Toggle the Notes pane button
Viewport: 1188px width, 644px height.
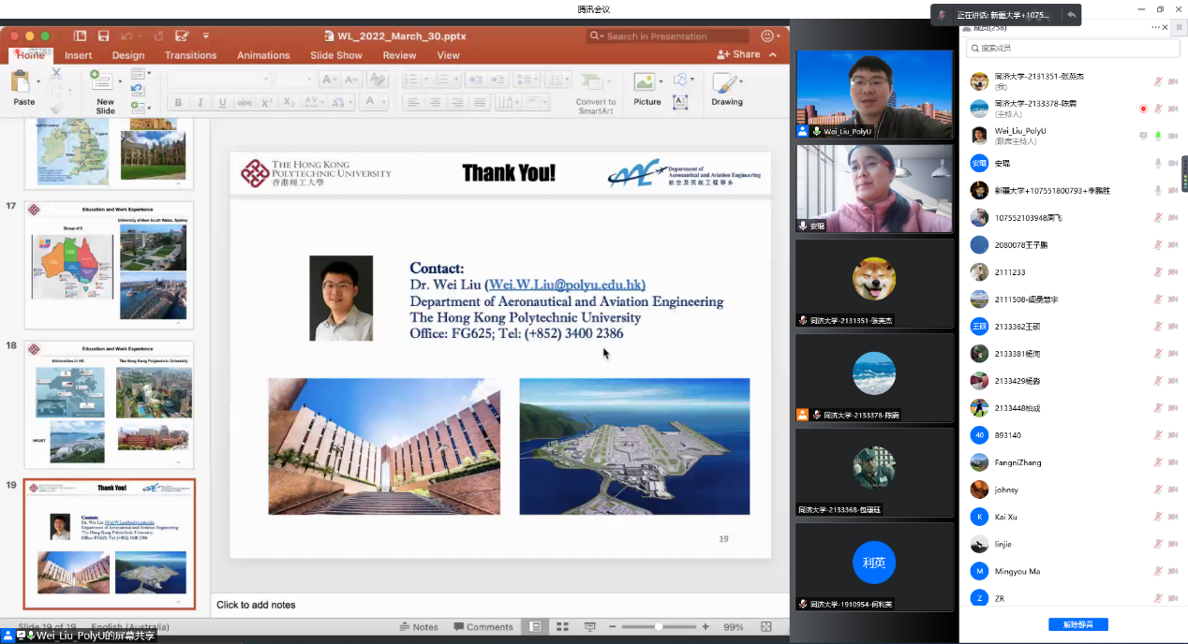(418, 626)
